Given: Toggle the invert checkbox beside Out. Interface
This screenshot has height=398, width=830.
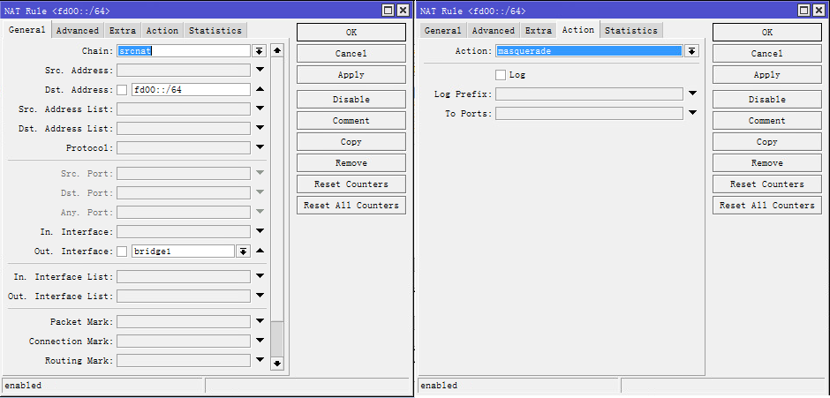Looking at the screenshot, I should tap(122, 252).
